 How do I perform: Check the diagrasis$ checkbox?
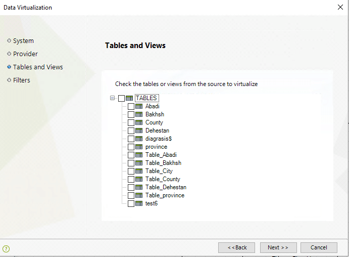pyautogui.click(x=131, y=139)
